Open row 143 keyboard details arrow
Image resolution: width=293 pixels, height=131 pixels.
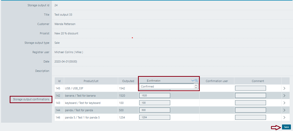point(285,103)
